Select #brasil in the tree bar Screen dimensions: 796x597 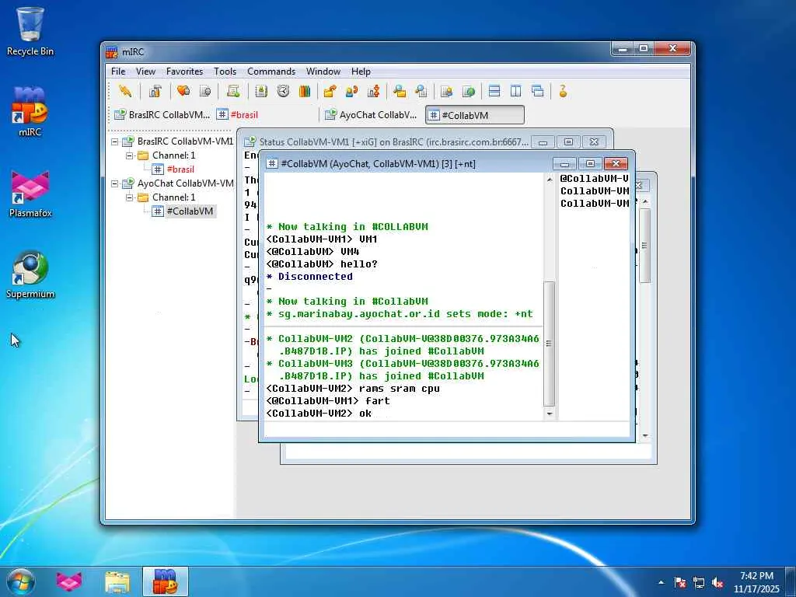180,169
